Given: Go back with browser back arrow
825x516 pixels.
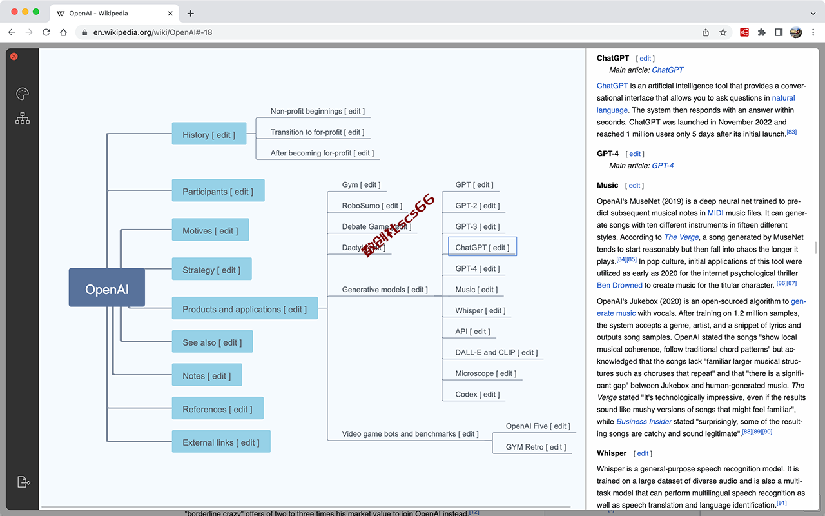Looking at the screenshot, I should point(12,32).
